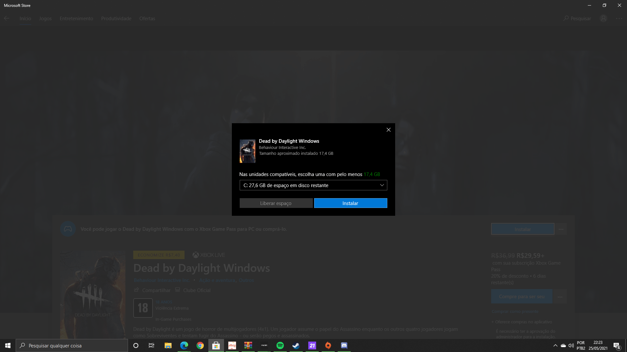Open Spotify from the taskbar
This screenshot has height=352, width=627.
280,345
